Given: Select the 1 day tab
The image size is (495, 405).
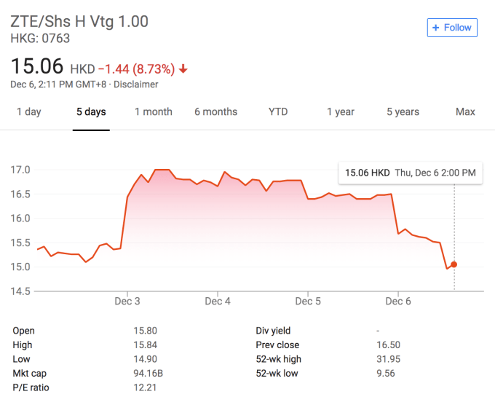Looking at the screenshot, I should click(x=28, y=111).
